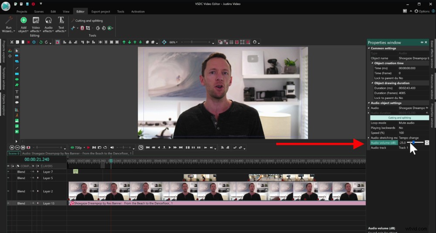This screenshot has height=233, width=436.
Task: Open the Projects ribbon tab
Action: [22, 12]
